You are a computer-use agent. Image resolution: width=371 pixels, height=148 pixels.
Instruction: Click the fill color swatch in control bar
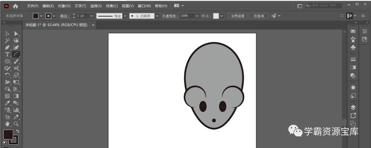pos(36,16)
